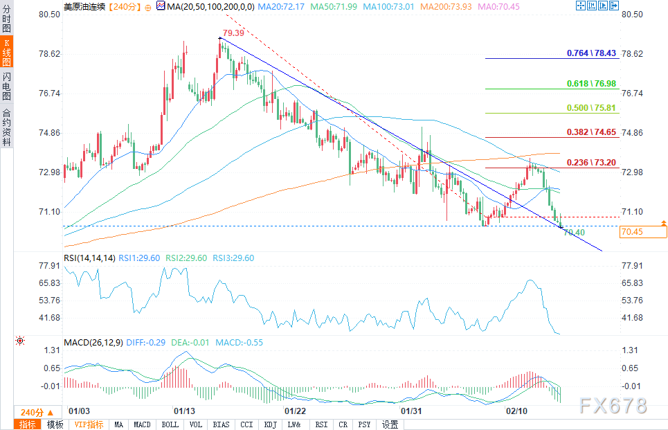668x430 pixels.
Task: Switch to the 分时图 view
Action: [x=6, y=23]
